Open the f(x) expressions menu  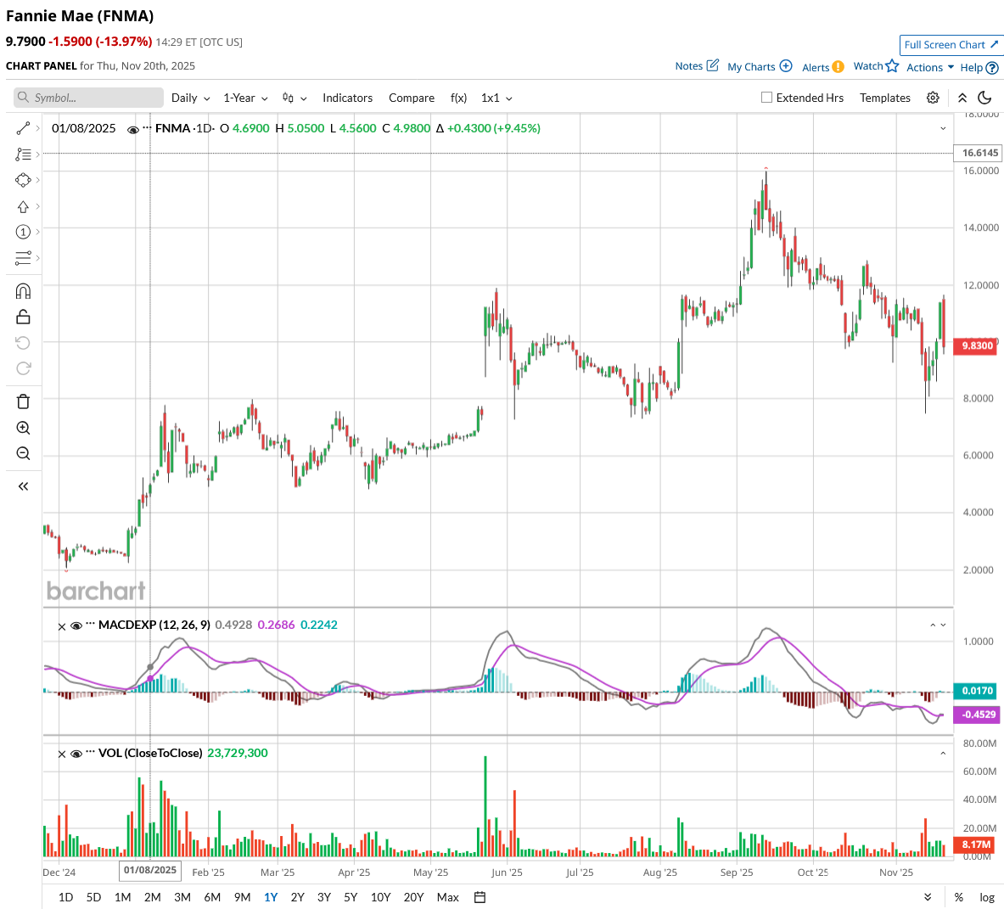(458, 98)
